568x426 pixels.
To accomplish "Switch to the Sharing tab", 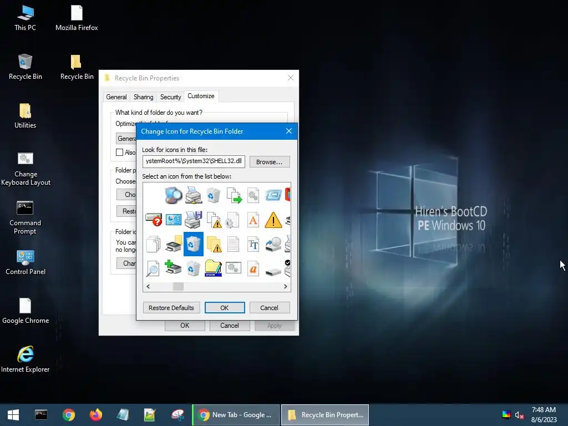I will click(x=144, y=97).
